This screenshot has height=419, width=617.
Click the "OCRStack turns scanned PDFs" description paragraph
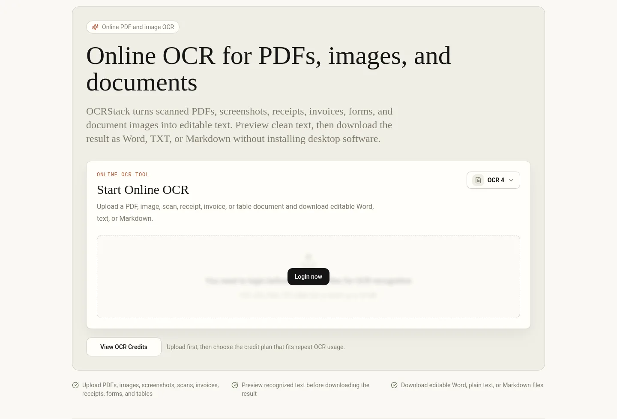pos(239,125)
